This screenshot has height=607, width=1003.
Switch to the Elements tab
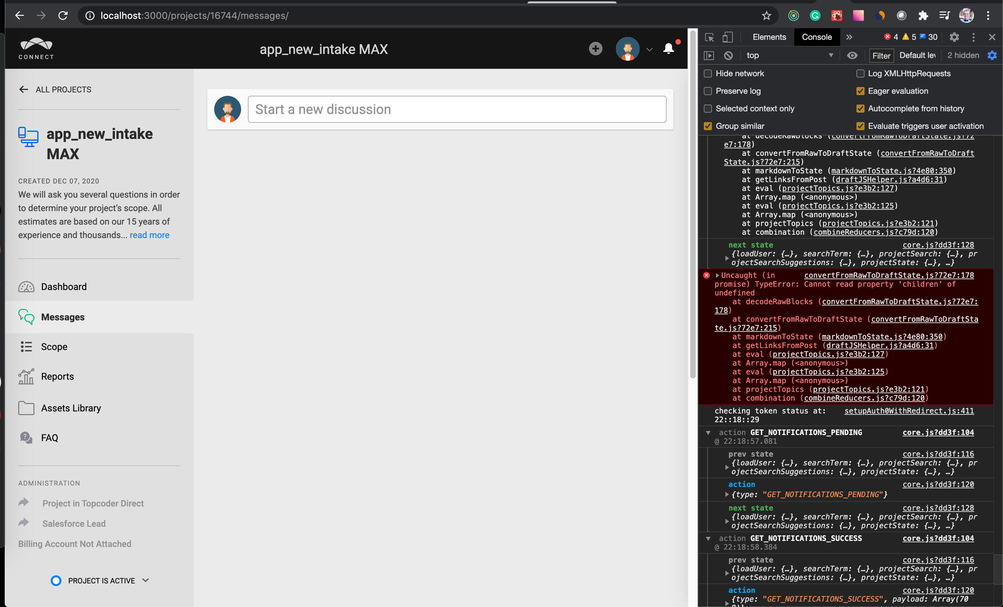point(769,37)
